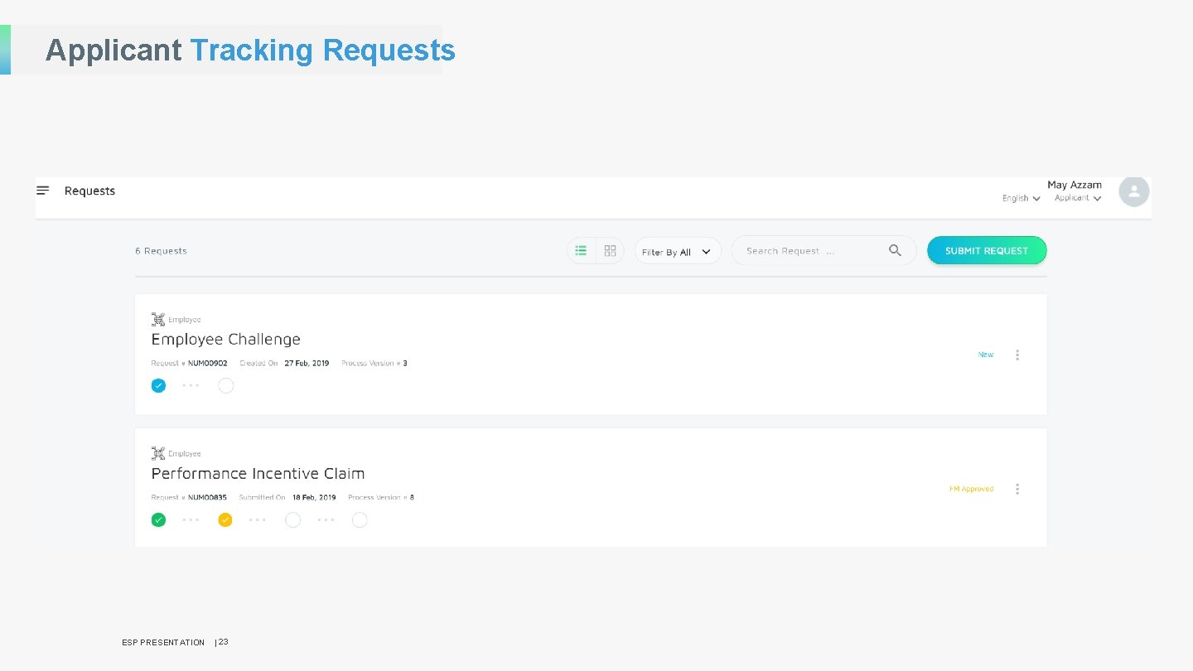The width and height of the screenshot is (1193, 671).
Task: Click the FM Approved status link
Action: (971, 489)
